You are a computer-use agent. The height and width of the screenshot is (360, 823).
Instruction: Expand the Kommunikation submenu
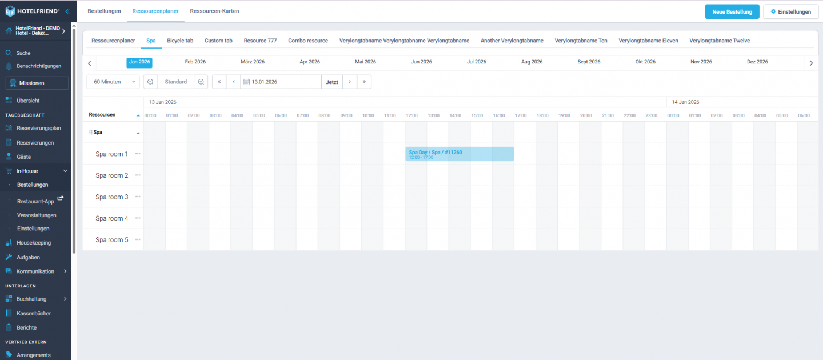[65, 271]
